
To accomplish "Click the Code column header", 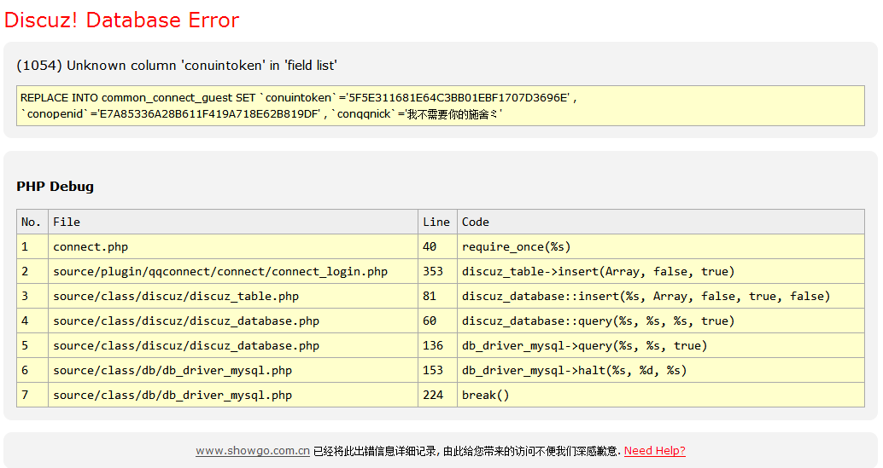I will (661, 222).
